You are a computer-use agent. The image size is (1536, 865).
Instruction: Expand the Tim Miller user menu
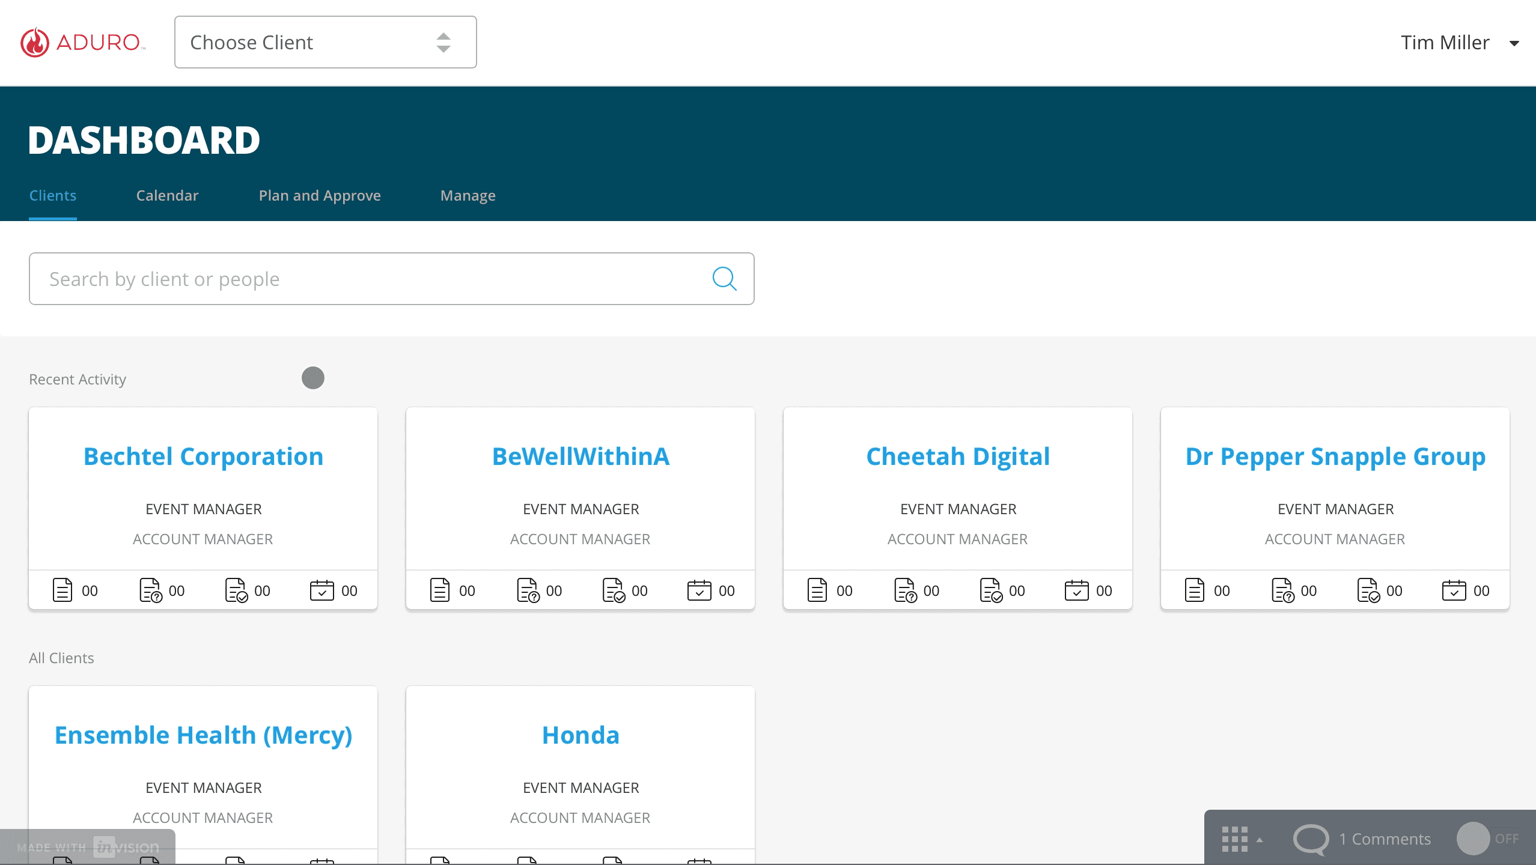[x=1514, y=43]
